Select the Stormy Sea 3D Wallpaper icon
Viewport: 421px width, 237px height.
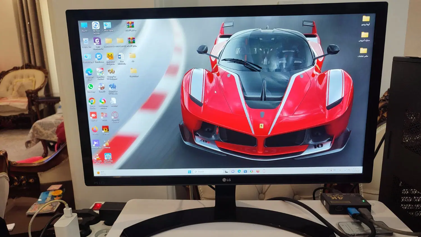point(112,74)
